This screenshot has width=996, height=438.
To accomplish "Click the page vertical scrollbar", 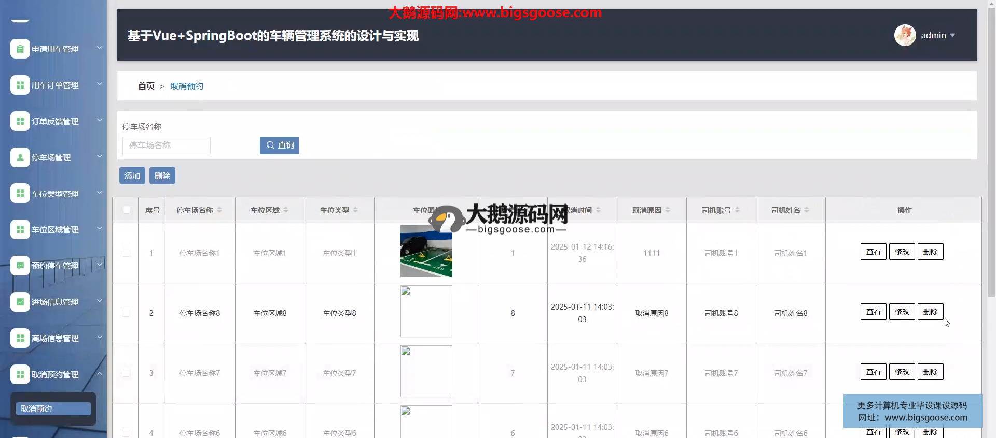I will (991, 155).
